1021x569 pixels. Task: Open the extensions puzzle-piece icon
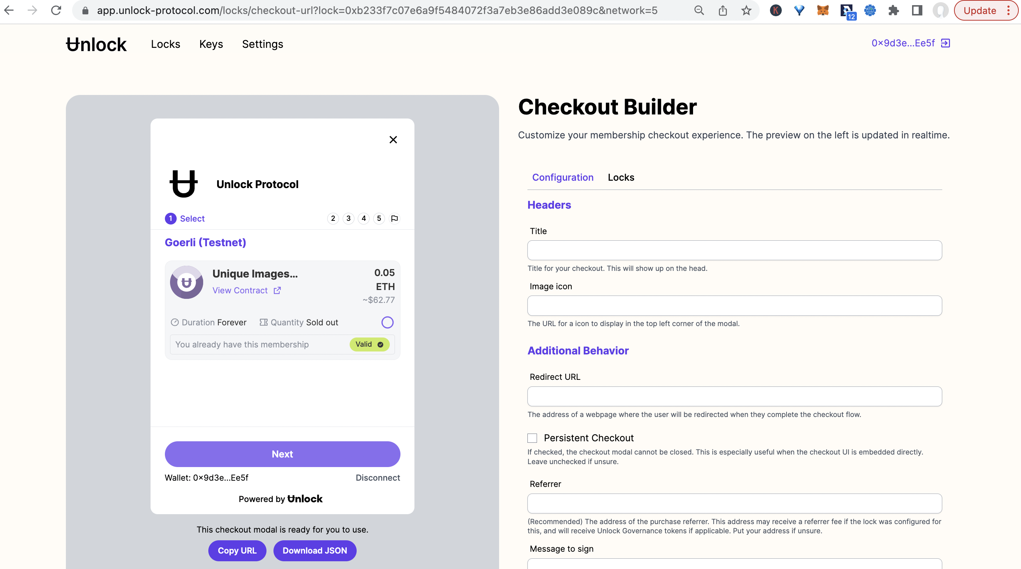894,10
